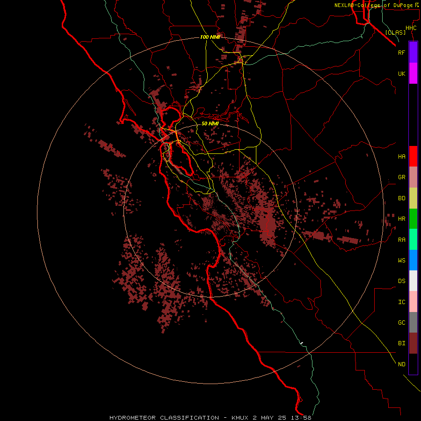Click the GC gray legend swatch
This screenshot has height=421, width=421.
(x=413, y=322)
